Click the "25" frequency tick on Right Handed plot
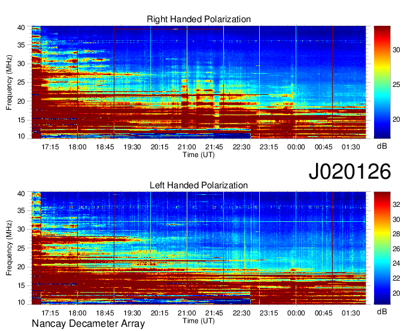 [21, 82]
